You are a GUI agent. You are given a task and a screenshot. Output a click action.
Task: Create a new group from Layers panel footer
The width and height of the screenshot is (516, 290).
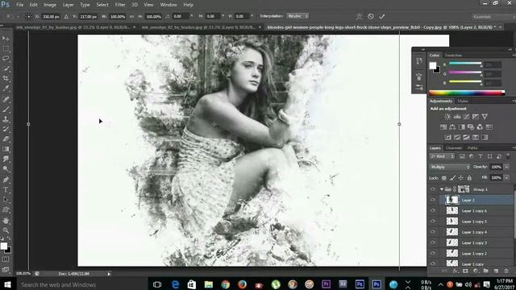tap(485, 271)
